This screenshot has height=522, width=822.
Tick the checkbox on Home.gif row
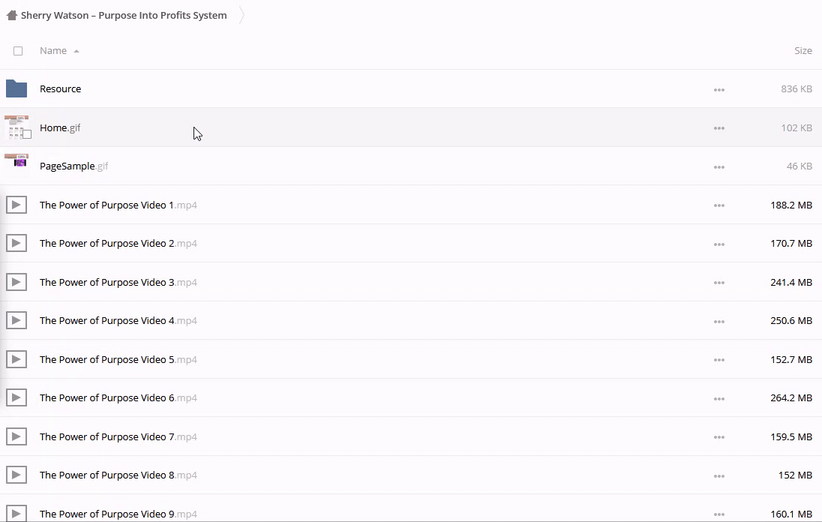(x=27, y=134)
